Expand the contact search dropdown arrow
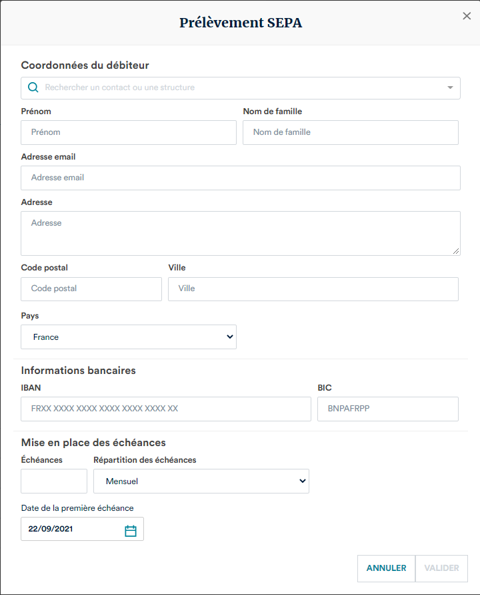Screen dimensions: 480x595 click(450, 87)
